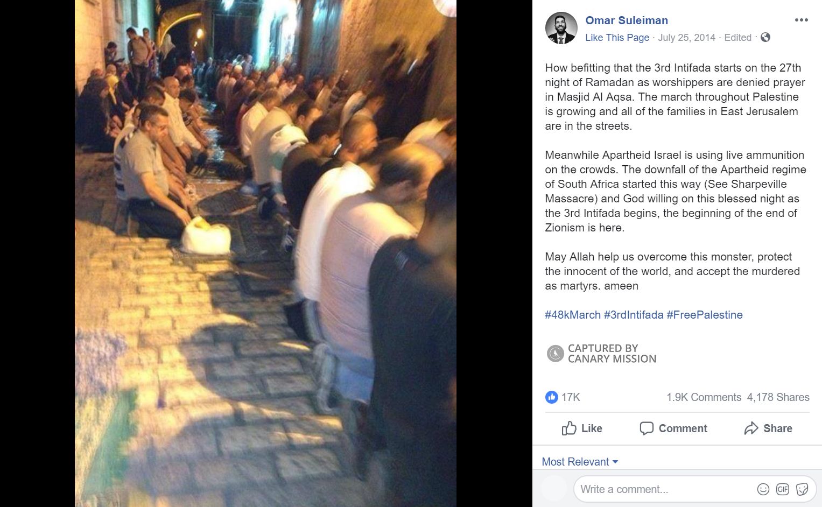The image size is (822, 507).
Task: Click the globe public privacy icon
Action: click(x=765, y=37)
